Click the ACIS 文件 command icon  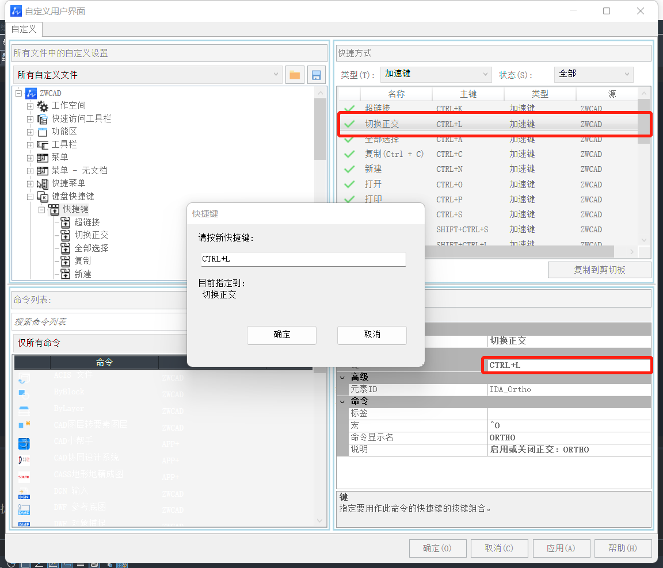click(x=24, y=377)
